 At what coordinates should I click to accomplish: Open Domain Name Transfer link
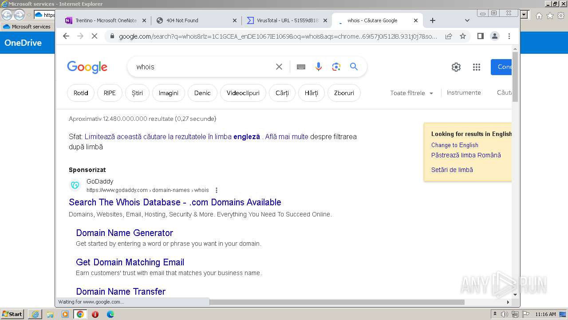click(121, 292)
